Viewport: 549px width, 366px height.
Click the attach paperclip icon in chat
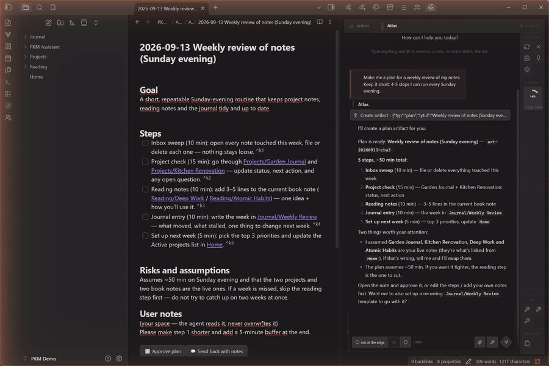tap(479, 342)
